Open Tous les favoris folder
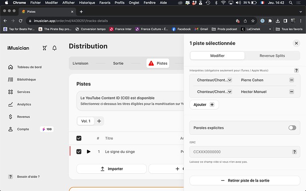 pyautogui.click(x=289, y=29)
